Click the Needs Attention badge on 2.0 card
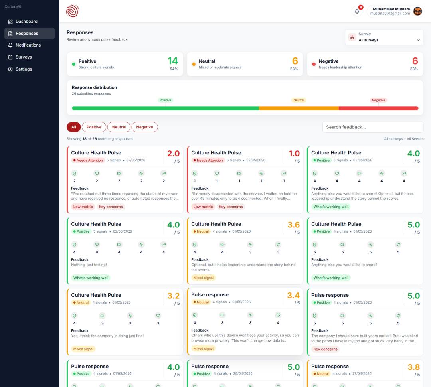 [88, 160]
